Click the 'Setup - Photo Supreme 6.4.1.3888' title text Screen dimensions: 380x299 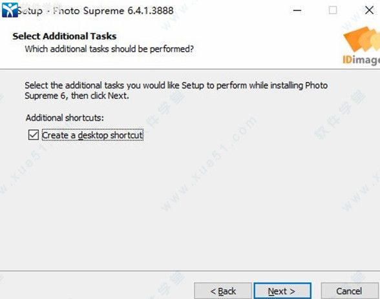click(x=96, y=10)
